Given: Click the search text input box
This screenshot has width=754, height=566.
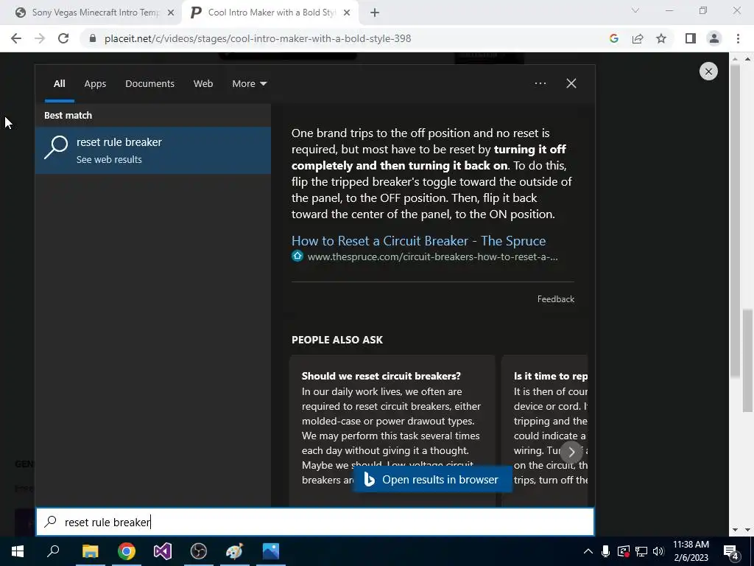Looking at the screenshot, I should click(x=315, y=522).
